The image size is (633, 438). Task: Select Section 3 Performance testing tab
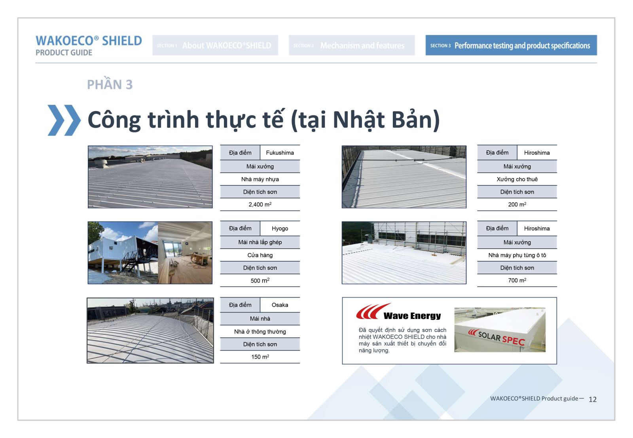click(511, 45)
